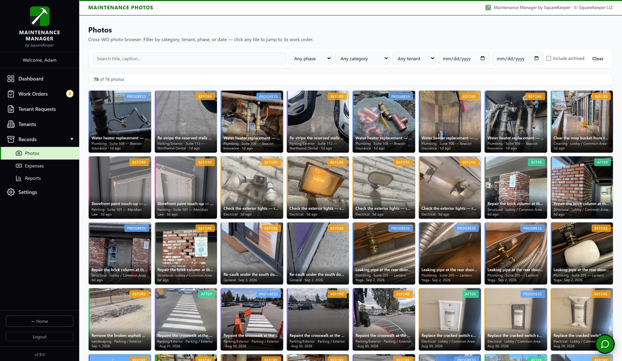Open the Clear the mop bucket photo tile
Viewport: 622px width, 361px height.
click(x=582, y=121)
